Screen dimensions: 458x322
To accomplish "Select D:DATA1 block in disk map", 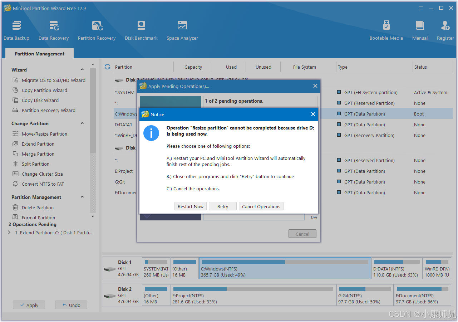I will (x=397, y=268).
